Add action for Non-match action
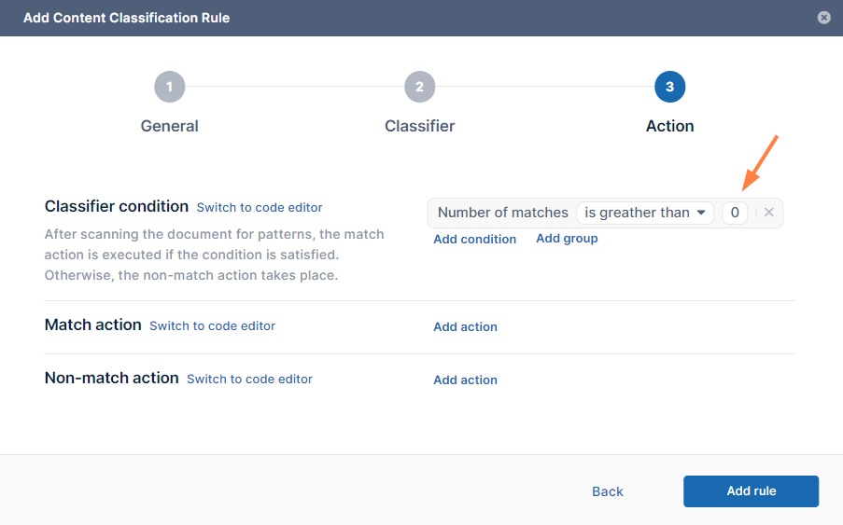The image size is (843, 525). pyautogui.click(x=465, y=380)
